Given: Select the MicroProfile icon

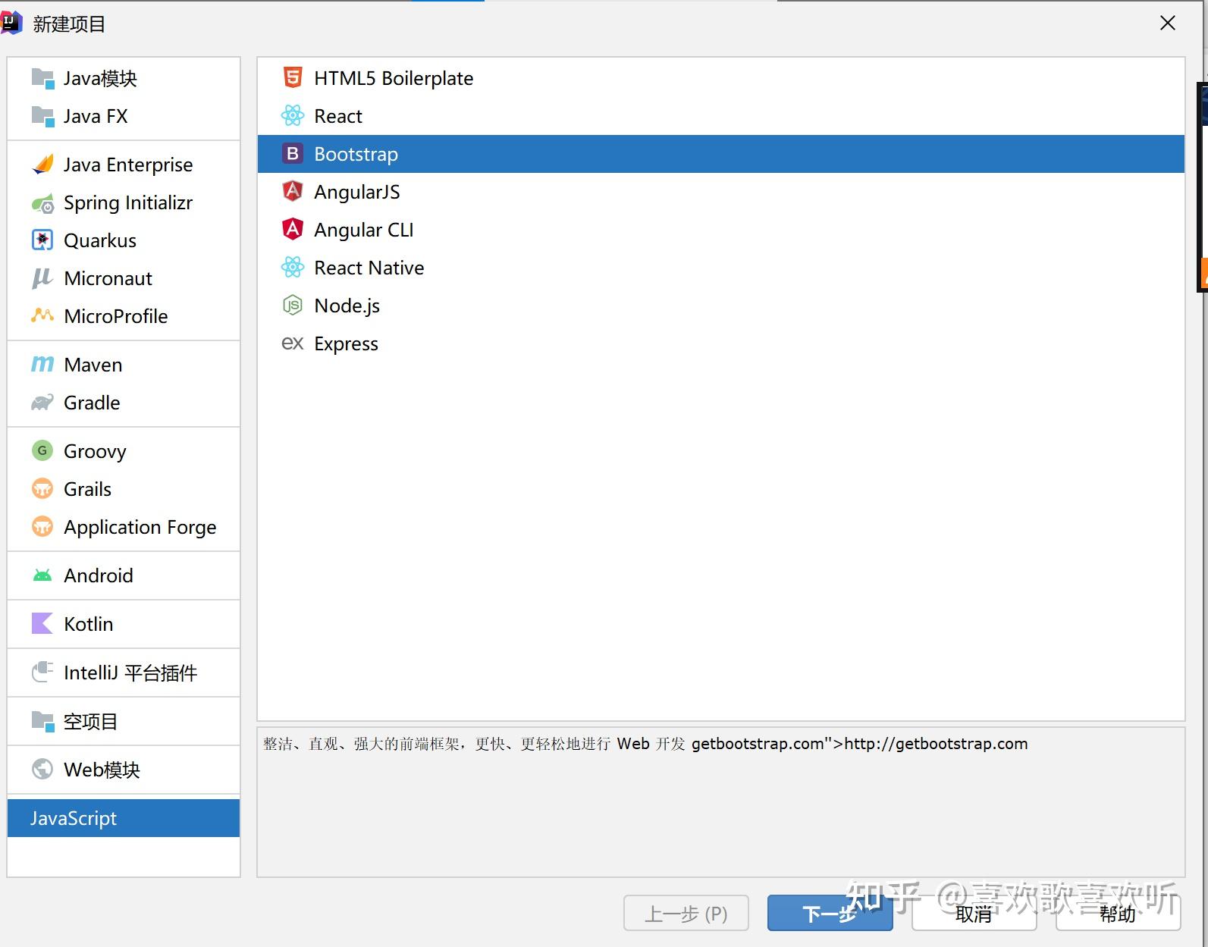Looking at the screenshot, I should 42,315.
